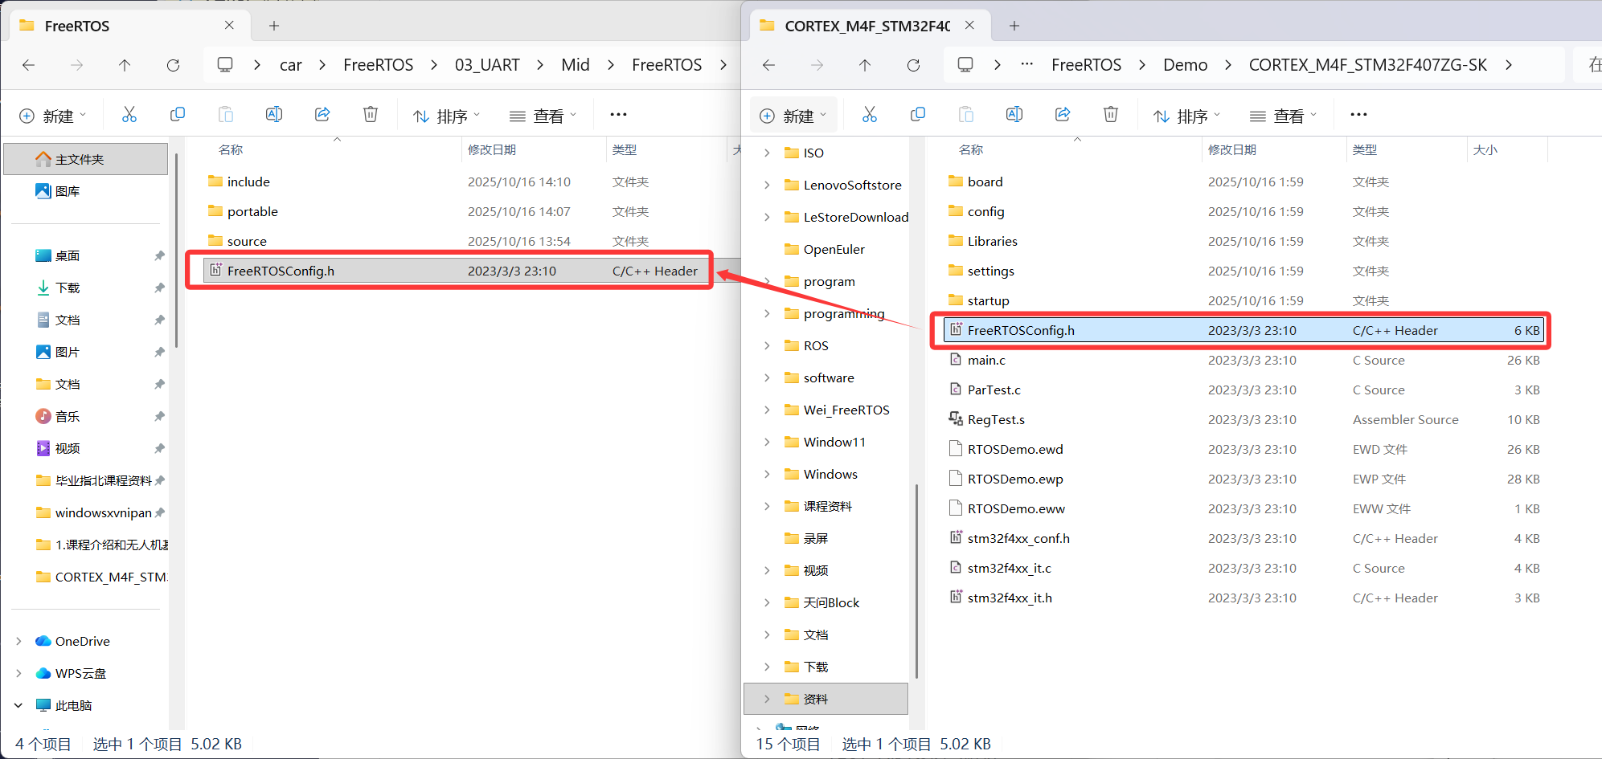The width and height of the screenshot is (1602, 759).
Task: Click Cut icon in left FreeRTOS window
Action: [x=129, y=115]
